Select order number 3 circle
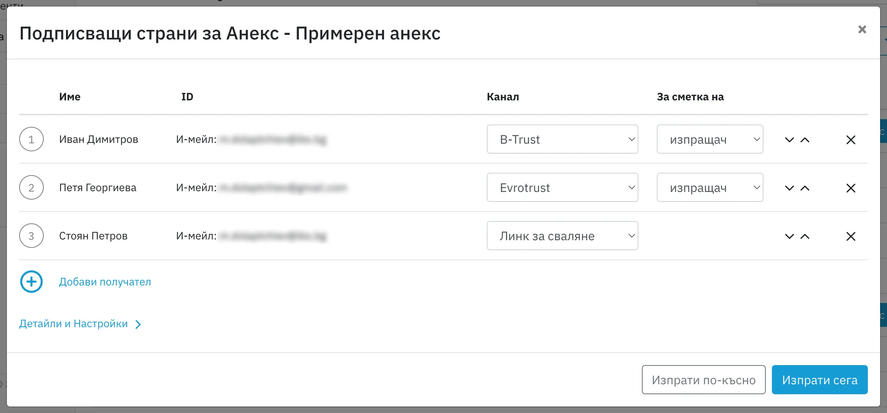Screen dimensions: 887x413 point(31,236)
